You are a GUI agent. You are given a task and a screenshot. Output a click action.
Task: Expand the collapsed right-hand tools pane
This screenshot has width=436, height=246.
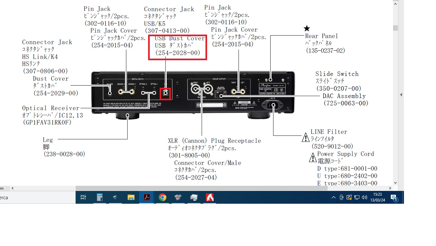point(401,94)
